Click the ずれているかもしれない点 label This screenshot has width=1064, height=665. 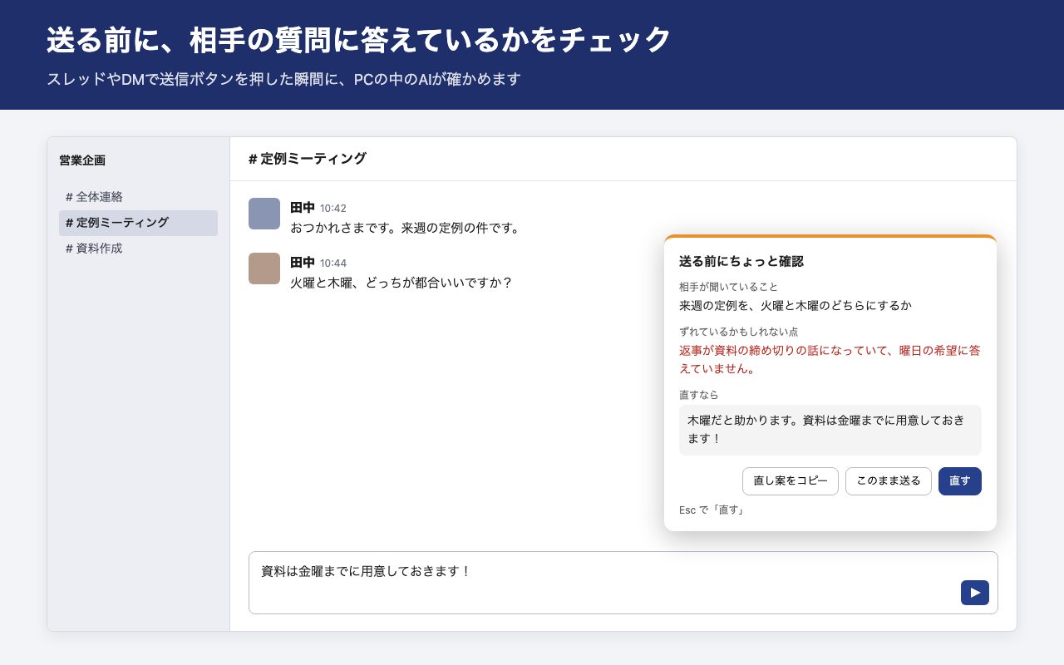point(739,332)
